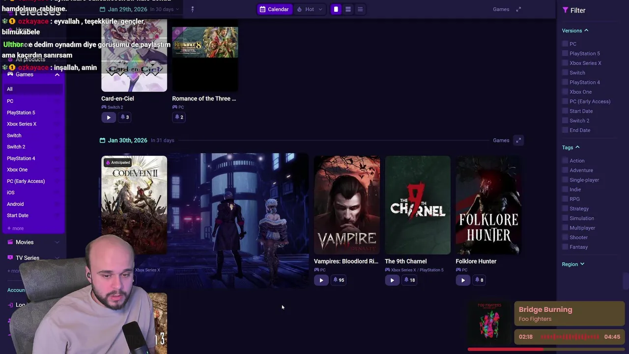Screen dimensions: 629x354
Task: Check Xbox Series X version filter
Action: click(565, 63)
